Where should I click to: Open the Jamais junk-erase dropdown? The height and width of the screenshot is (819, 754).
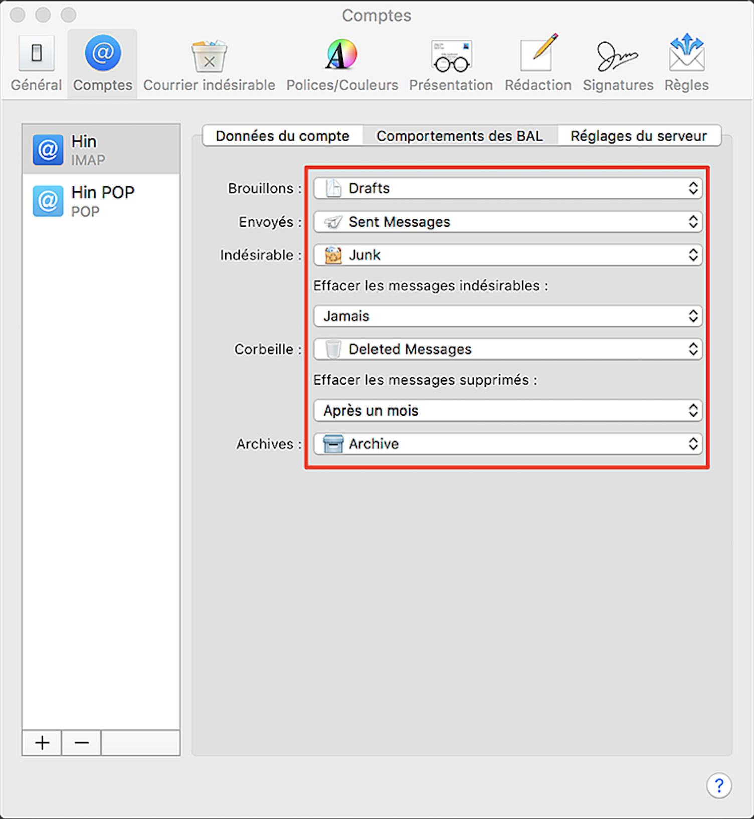click(x=508, y=316)
